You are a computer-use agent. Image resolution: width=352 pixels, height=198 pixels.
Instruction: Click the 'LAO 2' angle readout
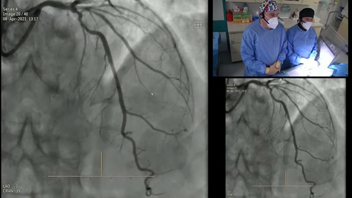11,186
